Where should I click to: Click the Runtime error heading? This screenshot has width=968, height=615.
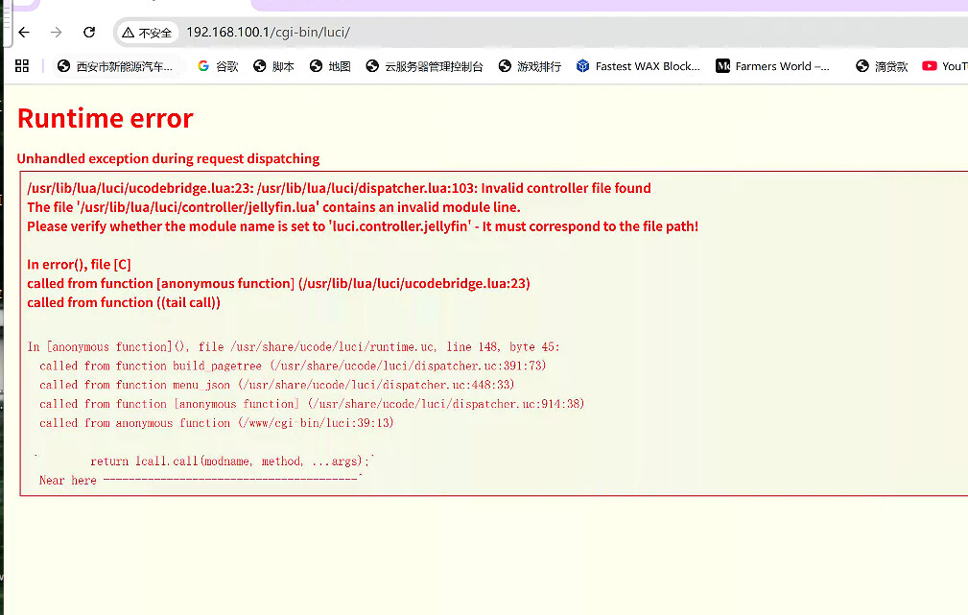[x=106, y=118]
